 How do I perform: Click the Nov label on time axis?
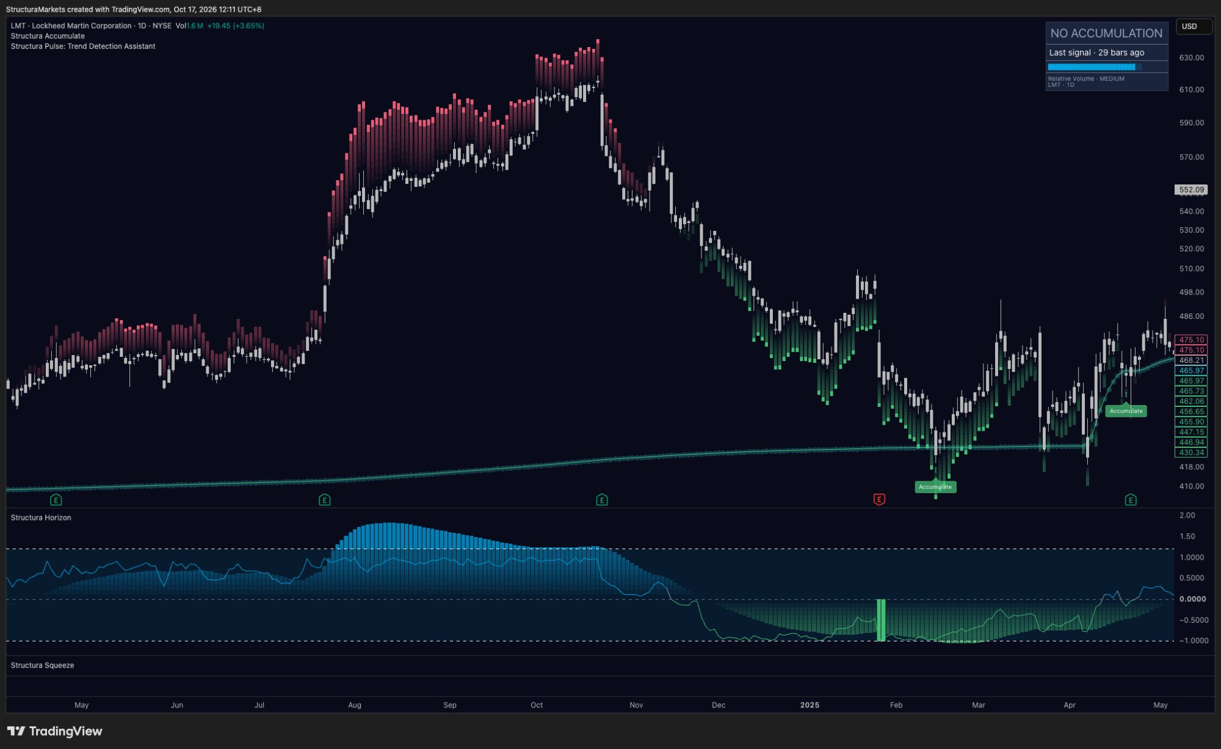click(636, 705)
